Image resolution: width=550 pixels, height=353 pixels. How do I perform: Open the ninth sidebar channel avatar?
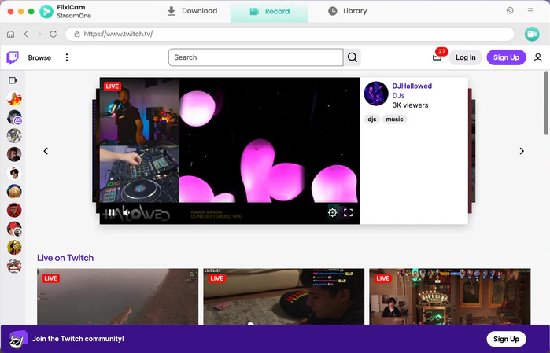[14, 248]
